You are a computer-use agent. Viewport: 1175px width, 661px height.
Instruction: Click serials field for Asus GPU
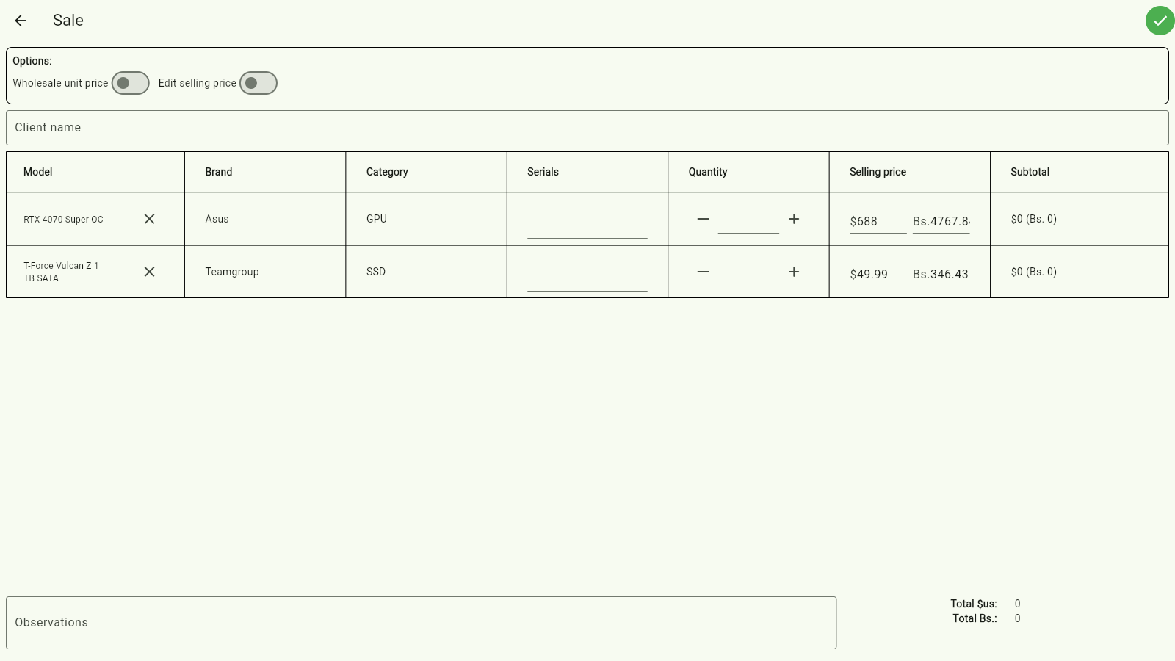point(587,223)
